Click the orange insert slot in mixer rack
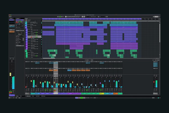The height and width of the screenshot is (113, 169). (x=51, y=70)
